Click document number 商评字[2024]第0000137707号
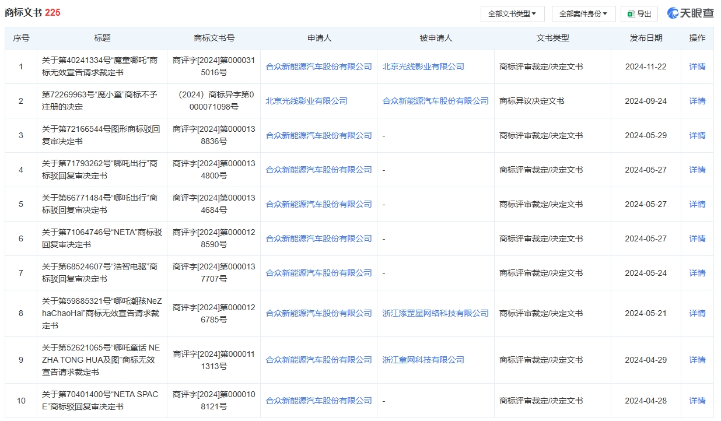This screenshot has width=721, height=421. coord(214,273)
